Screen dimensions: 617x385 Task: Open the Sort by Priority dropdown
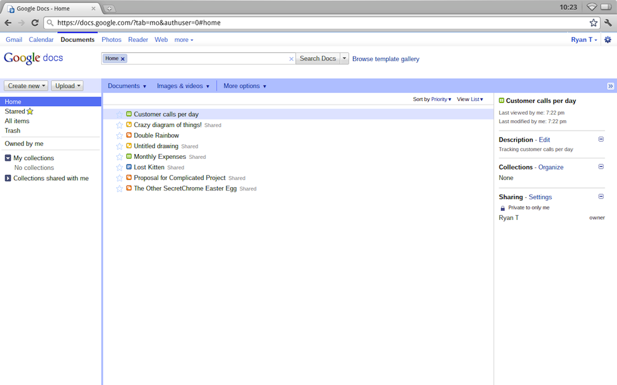[441, 99]
